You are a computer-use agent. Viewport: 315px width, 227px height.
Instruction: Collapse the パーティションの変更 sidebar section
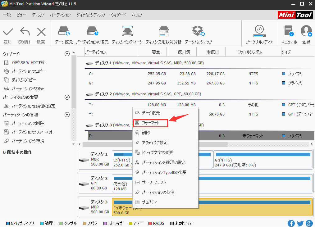[x=67, y=97]
